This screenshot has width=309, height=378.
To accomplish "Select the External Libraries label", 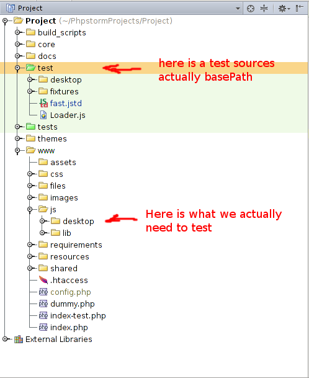I will pos(59,339).
